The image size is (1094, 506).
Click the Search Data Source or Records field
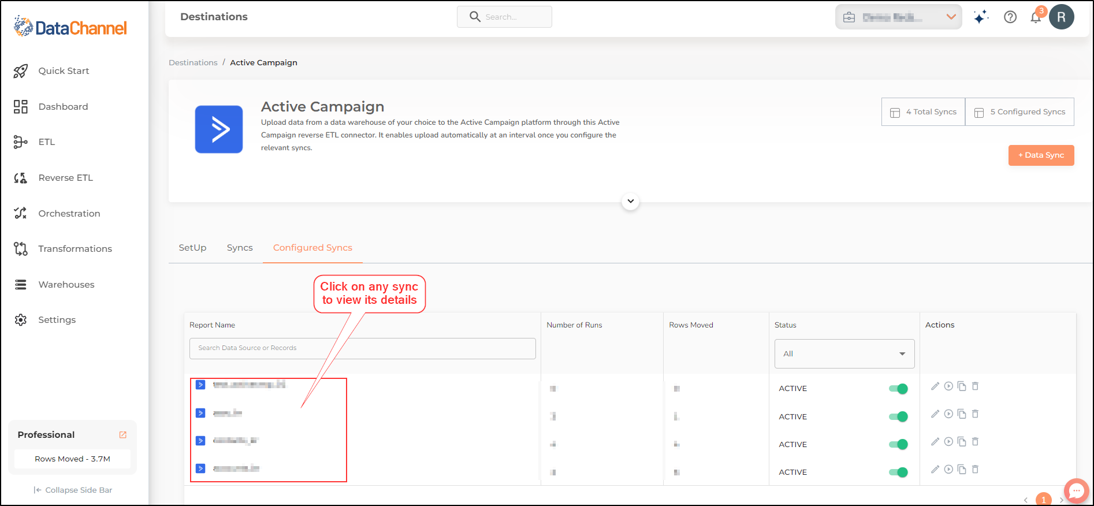coord(363,348)
